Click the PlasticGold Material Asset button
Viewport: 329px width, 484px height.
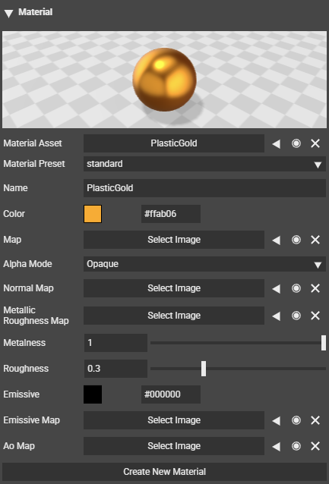pos(174,143)
